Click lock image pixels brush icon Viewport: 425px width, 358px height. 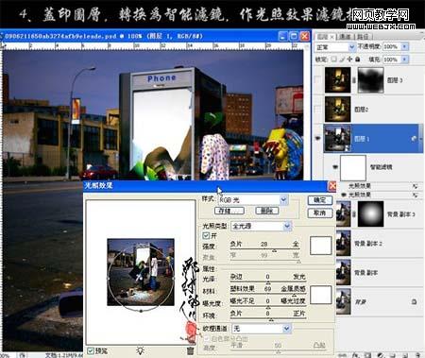[342, 59]
